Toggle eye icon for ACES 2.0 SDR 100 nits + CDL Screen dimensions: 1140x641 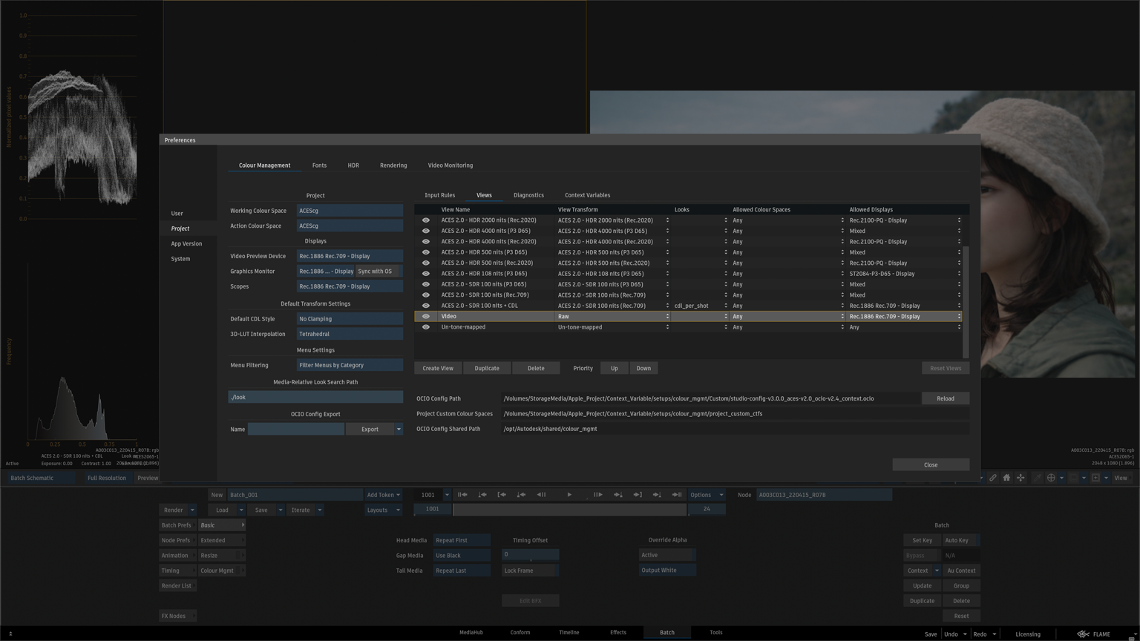426,306
